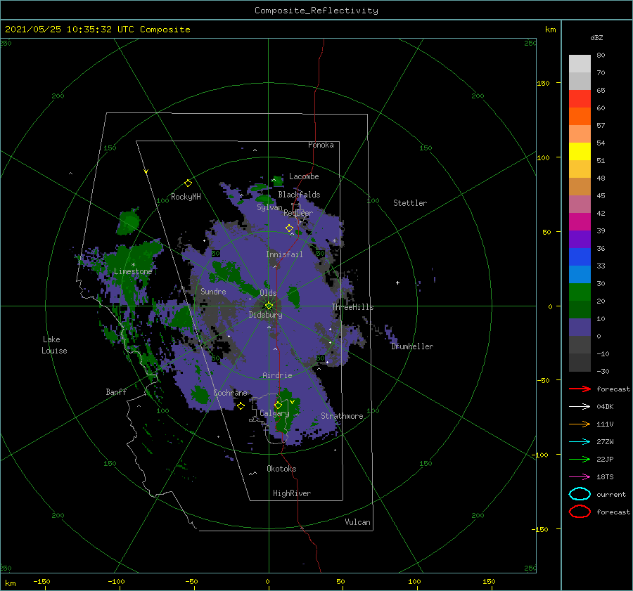The image size is (633, 591).
Task: Click the green 22JP arrow in the legend
Action: pyautogui.click(x=580, y=459)
